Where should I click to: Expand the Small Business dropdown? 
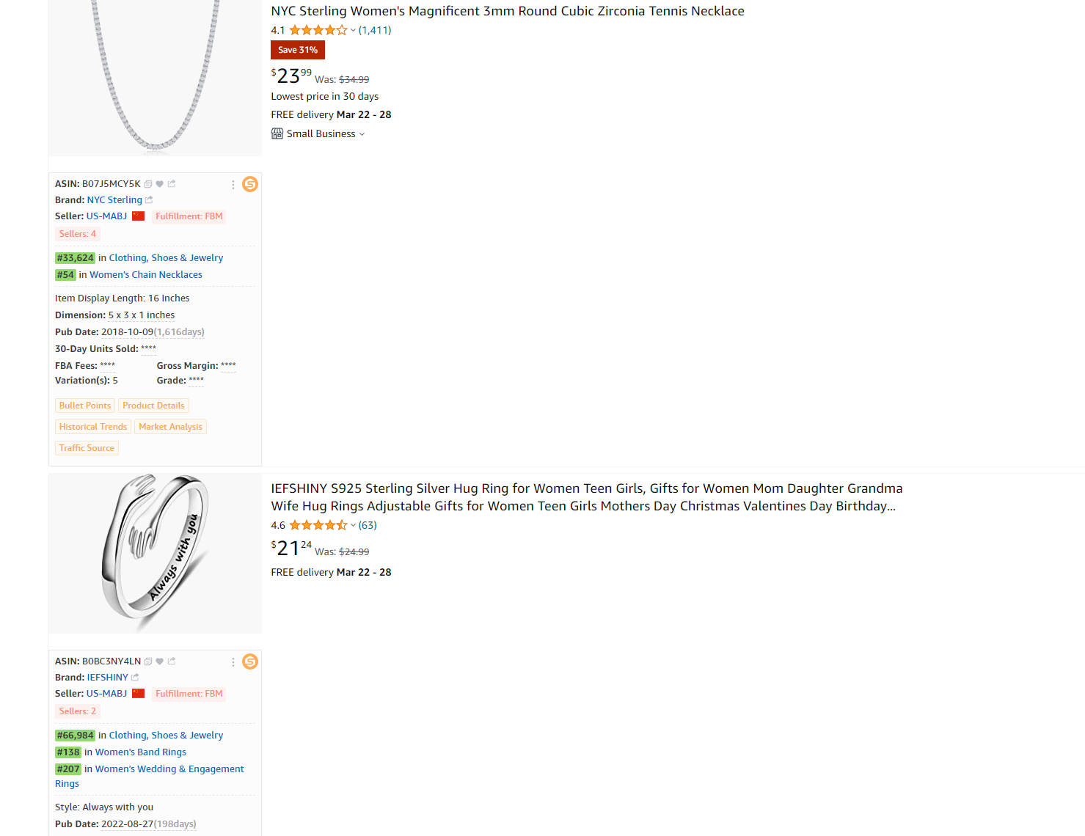click(362, 134)
